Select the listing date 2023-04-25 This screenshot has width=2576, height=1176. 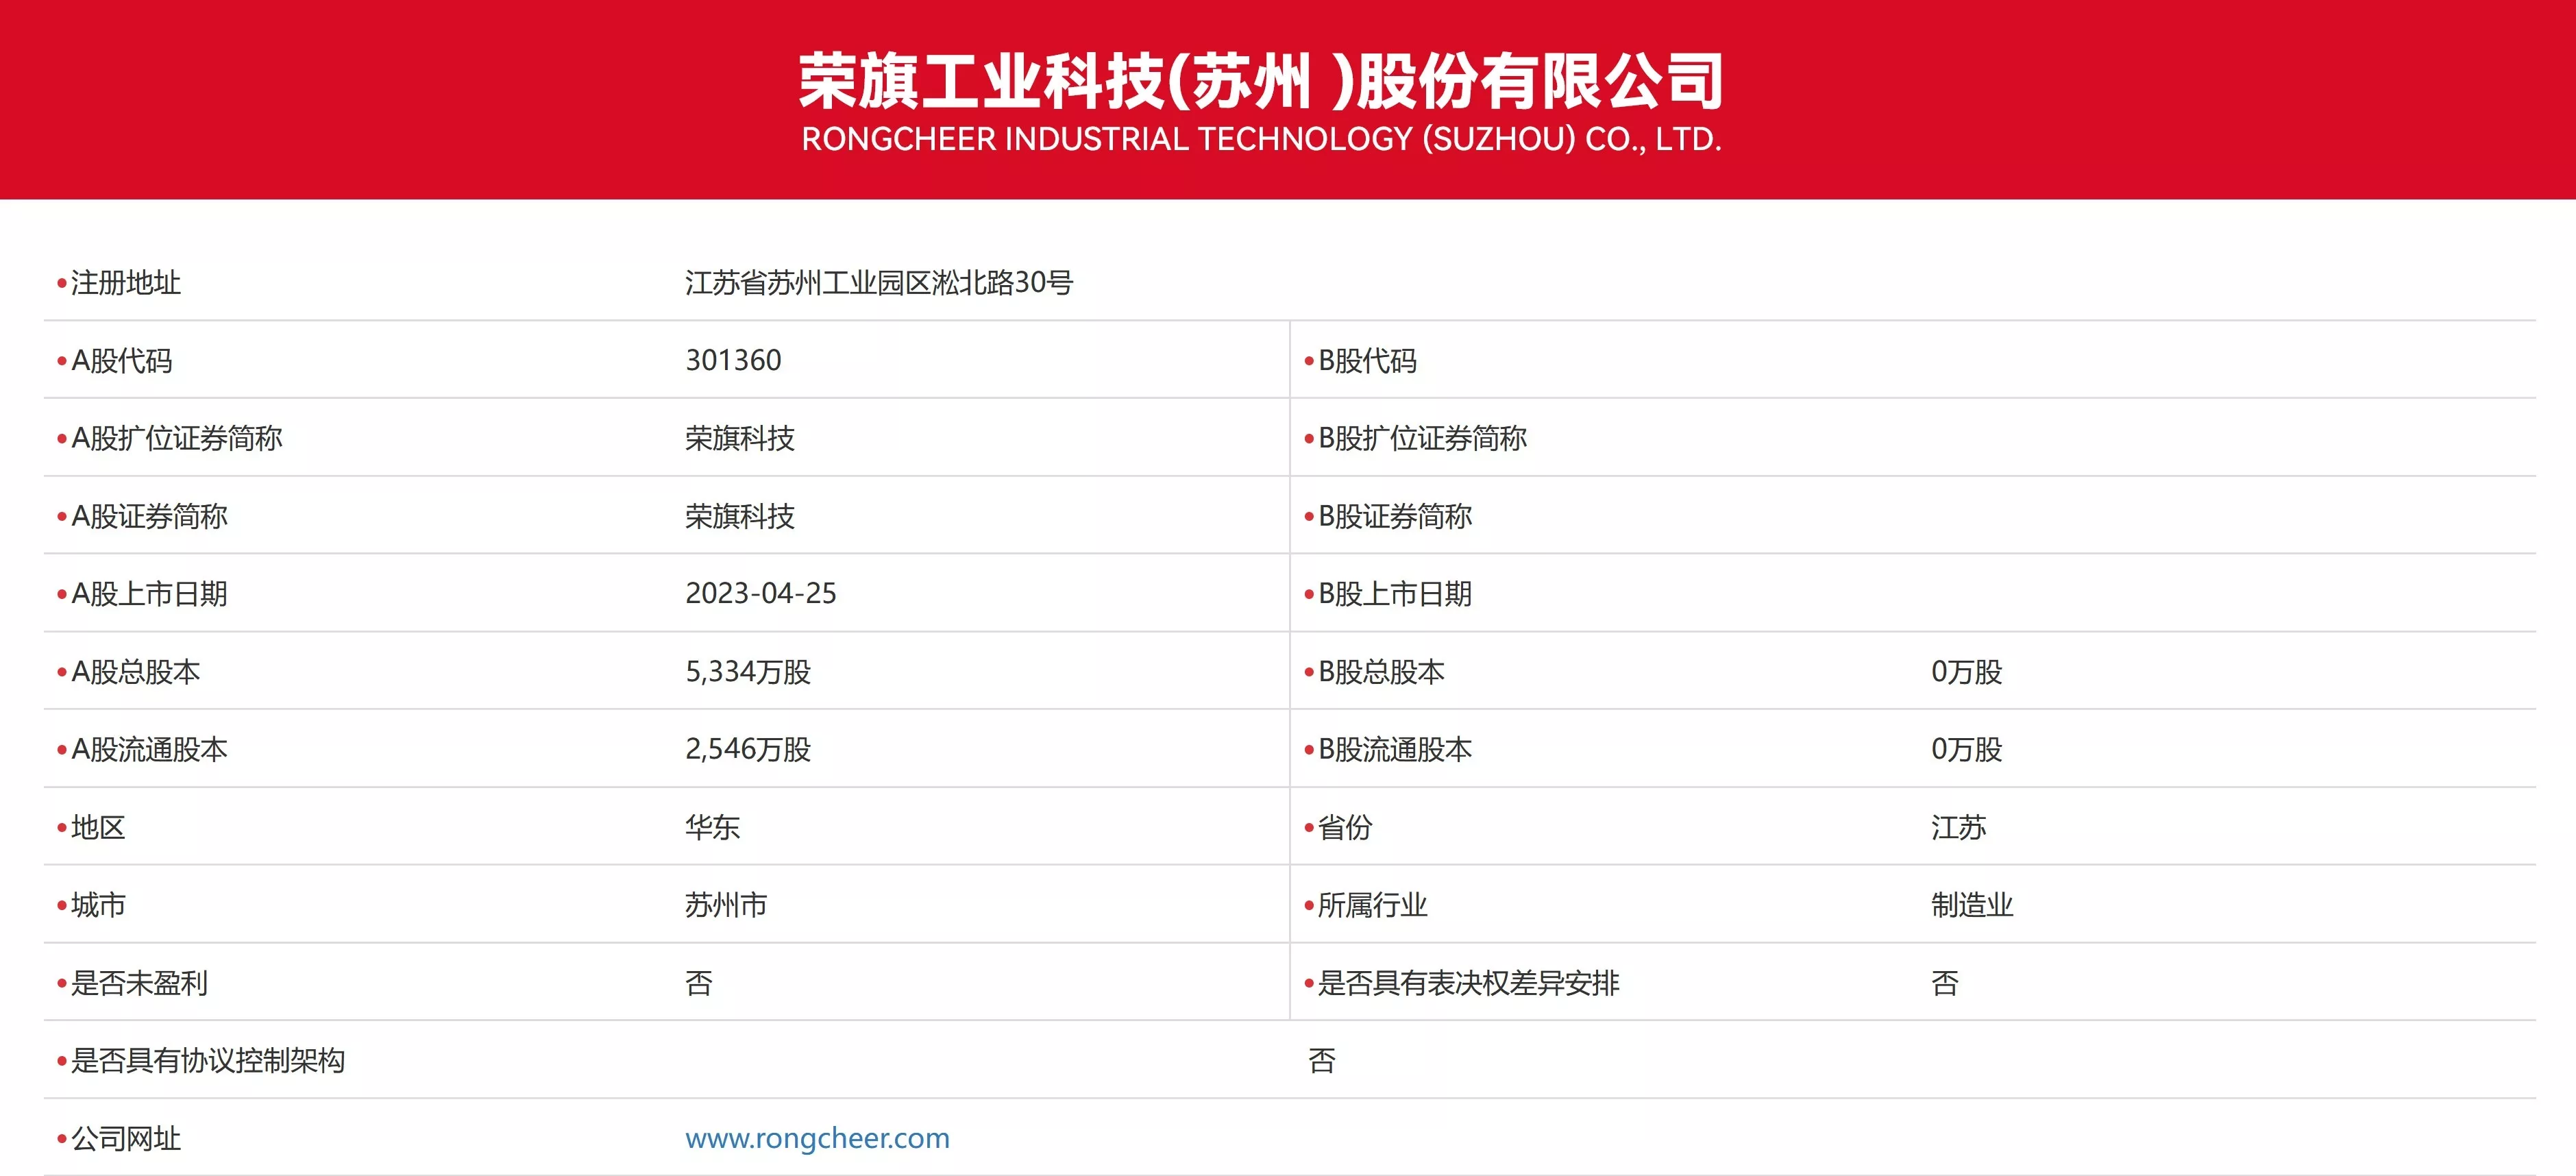tap(761, 594)
